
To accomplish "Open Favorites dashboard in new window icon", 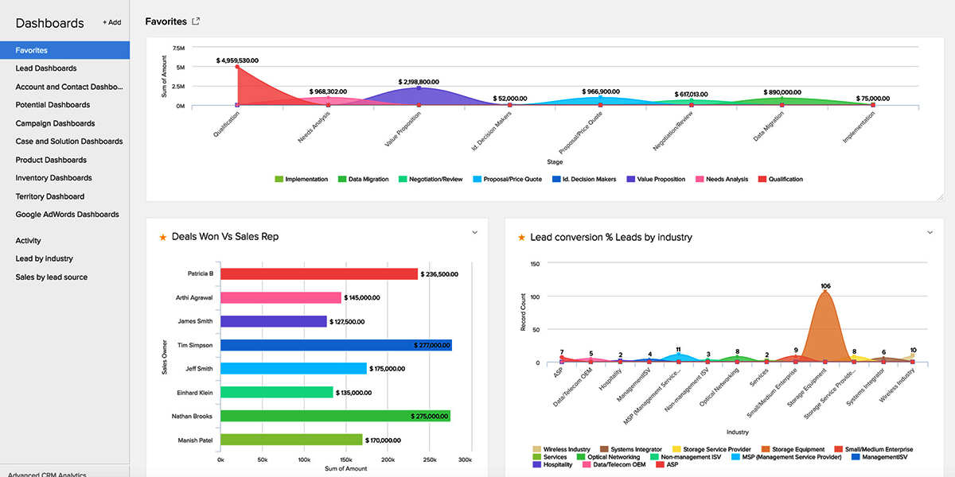I will click(x=196, y=21).
